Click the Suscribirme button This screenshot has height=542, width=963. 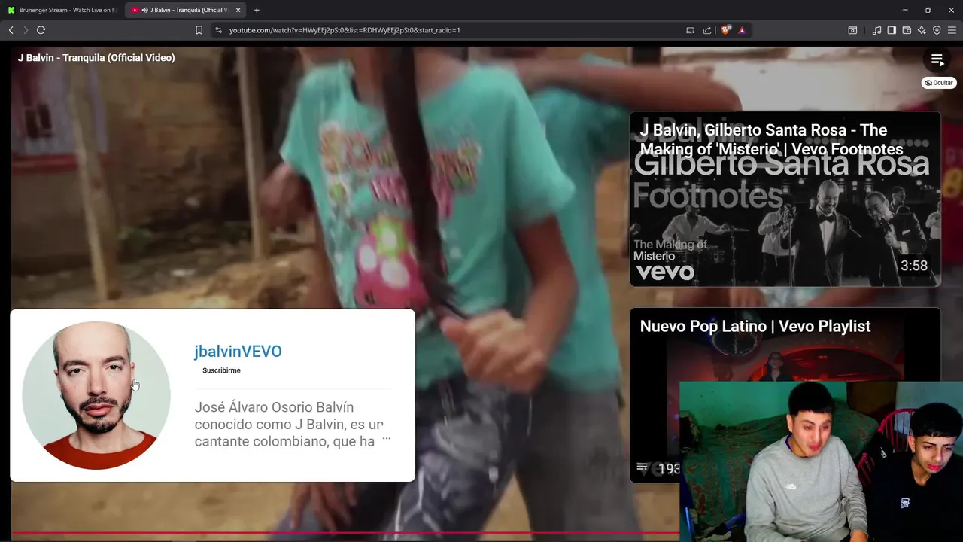click(x=221, y=370)
